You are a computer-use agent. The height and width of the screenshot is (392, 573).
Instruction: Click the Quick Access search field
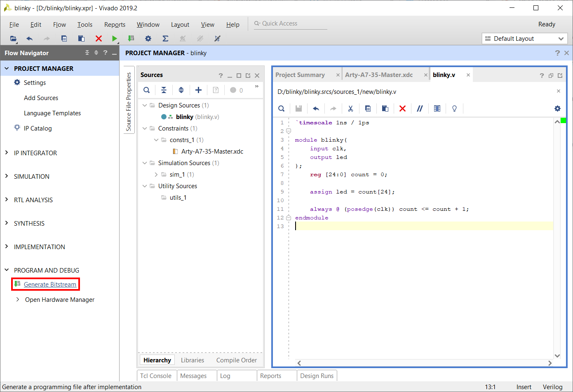pyautogui.click(x=290, y=23)
